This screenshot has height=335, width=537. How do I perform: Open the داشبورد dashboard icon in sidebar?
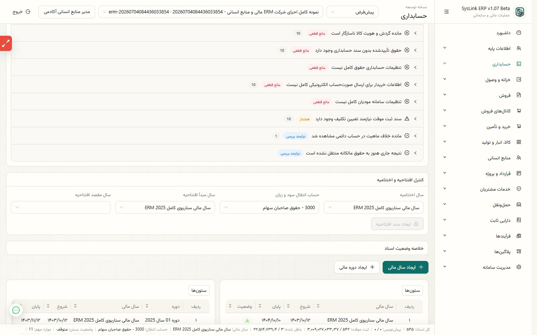(519, 33)
